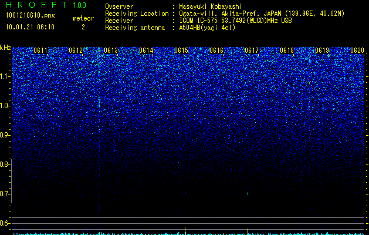
Task: Select the file name 1001210610.png
Action: pyautogui.click(x=31, y=16)
